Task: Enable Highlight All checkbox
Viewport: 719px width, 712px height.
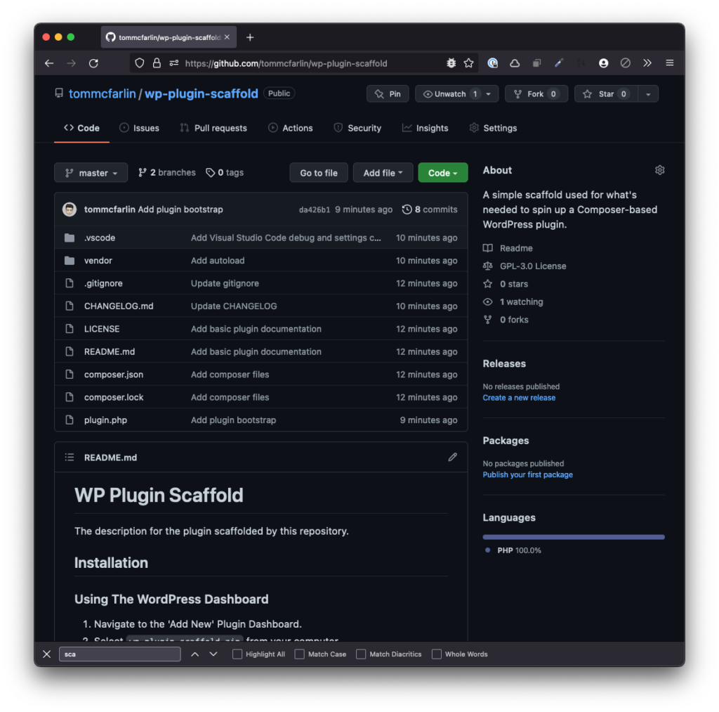Action: pyautogui.click(x=237, y=654)
